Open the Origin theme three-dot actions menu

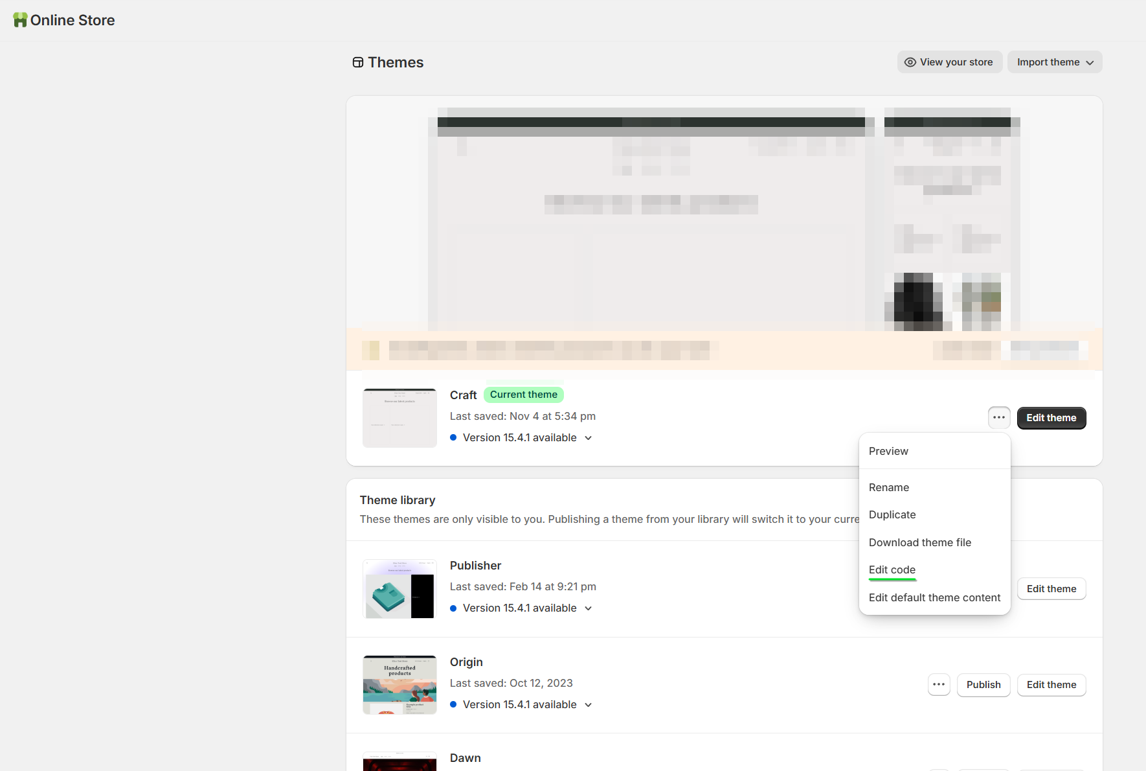click(x=939, y=685)
